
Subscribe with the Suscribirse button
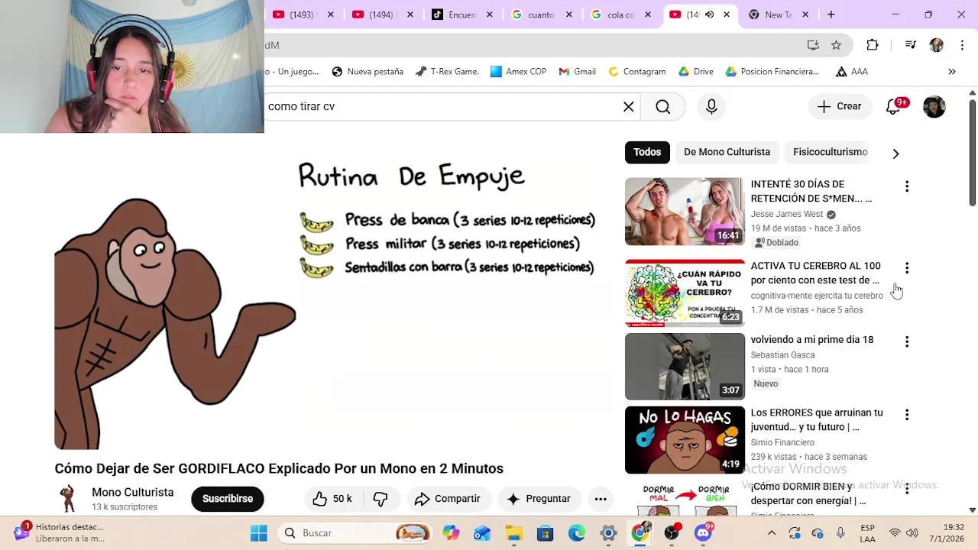(228, 499)
